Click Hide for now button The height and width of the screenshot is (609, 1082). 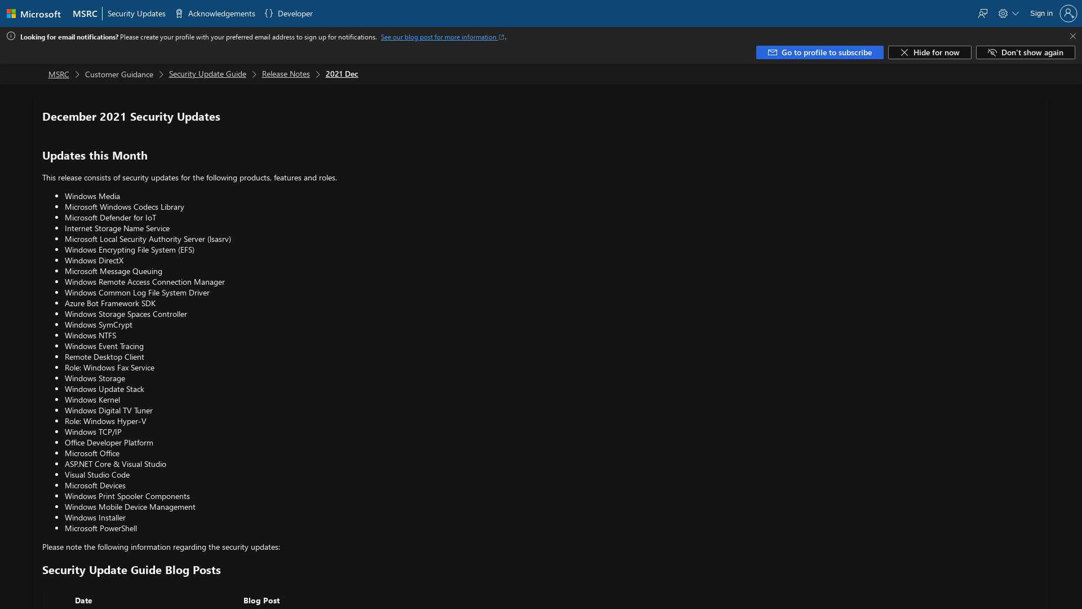[x=929, y=52]
